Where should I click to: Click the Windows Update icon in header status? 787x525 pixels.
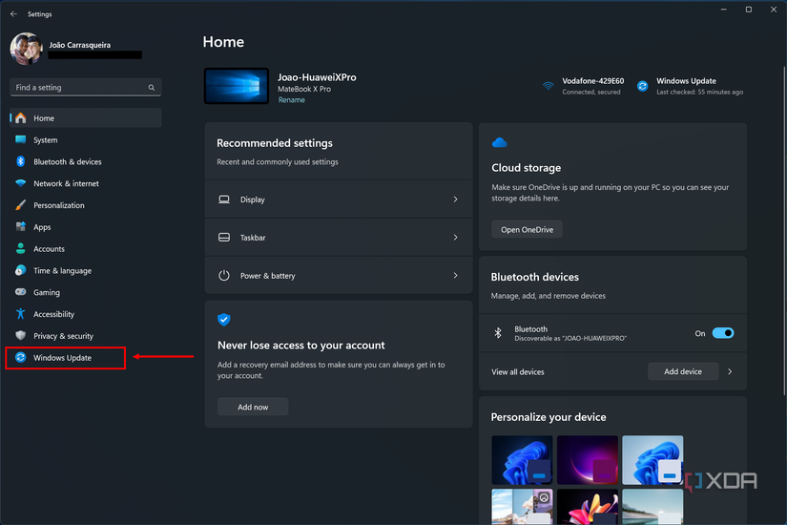pyautogui.click(x=642, y=86)
